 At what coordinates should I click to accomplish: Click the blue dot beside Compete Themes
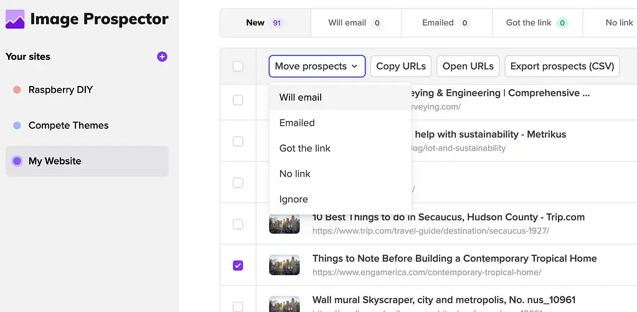(17, 126)
